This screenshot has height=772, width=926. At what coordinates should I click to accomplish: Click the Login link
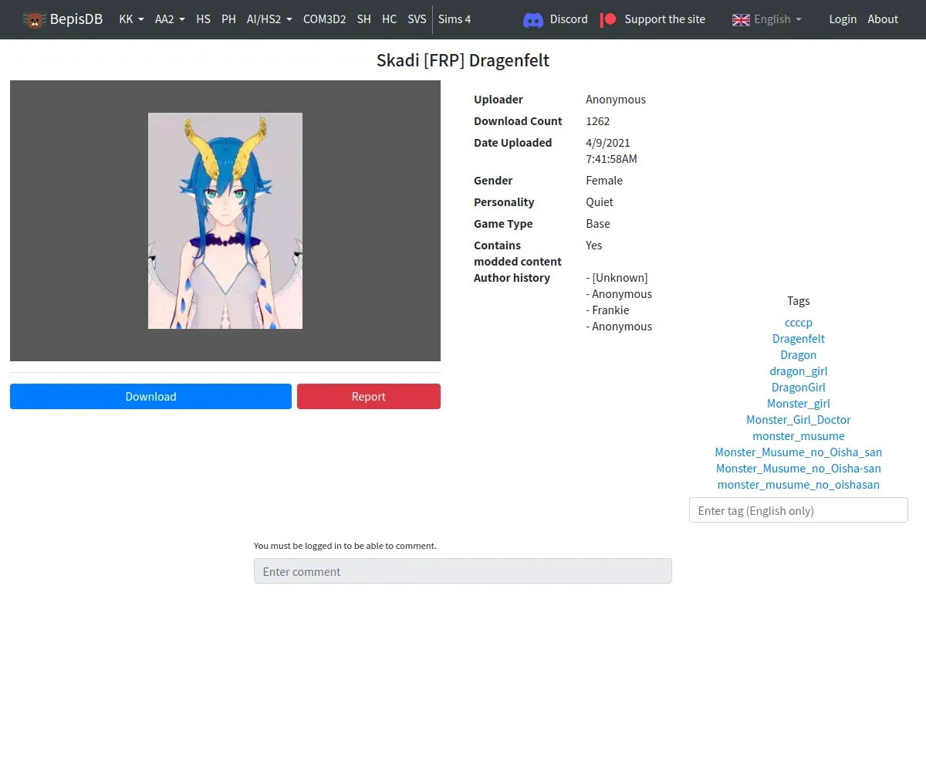(843, 19)
